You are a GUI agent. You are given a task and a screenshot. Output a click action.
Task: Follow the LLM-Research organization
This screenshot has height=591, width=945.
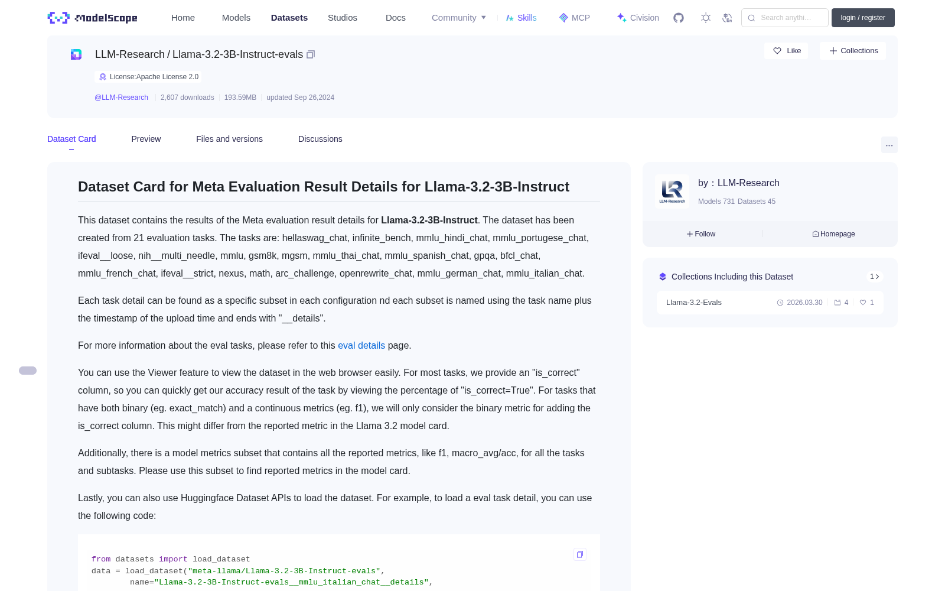point(701,234)
